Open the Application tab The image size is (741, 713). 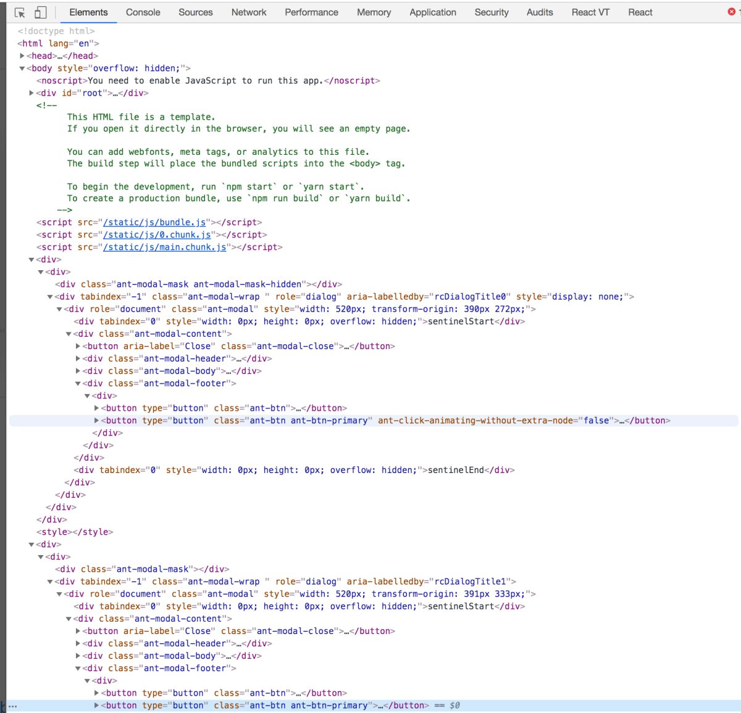(x=433, y=12)
